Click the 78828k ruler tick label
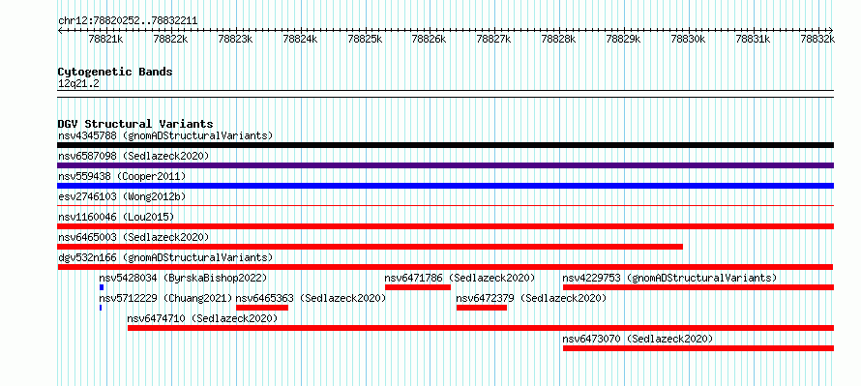This screenshot has height=386, width=861. pyautogui.click(x=558, y=39)
